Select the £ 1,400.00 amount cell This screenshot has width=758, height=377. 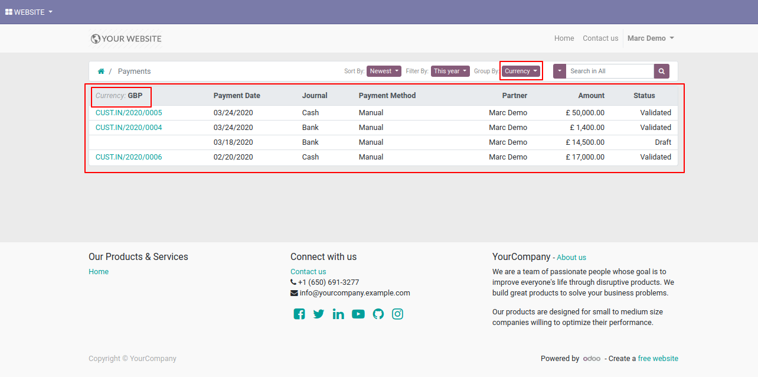tap(587, 128)
